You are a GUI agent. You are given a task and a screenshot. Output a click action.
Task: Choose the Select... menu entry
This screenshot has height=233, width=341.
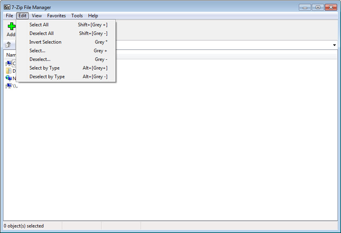(x=66, y=51)
